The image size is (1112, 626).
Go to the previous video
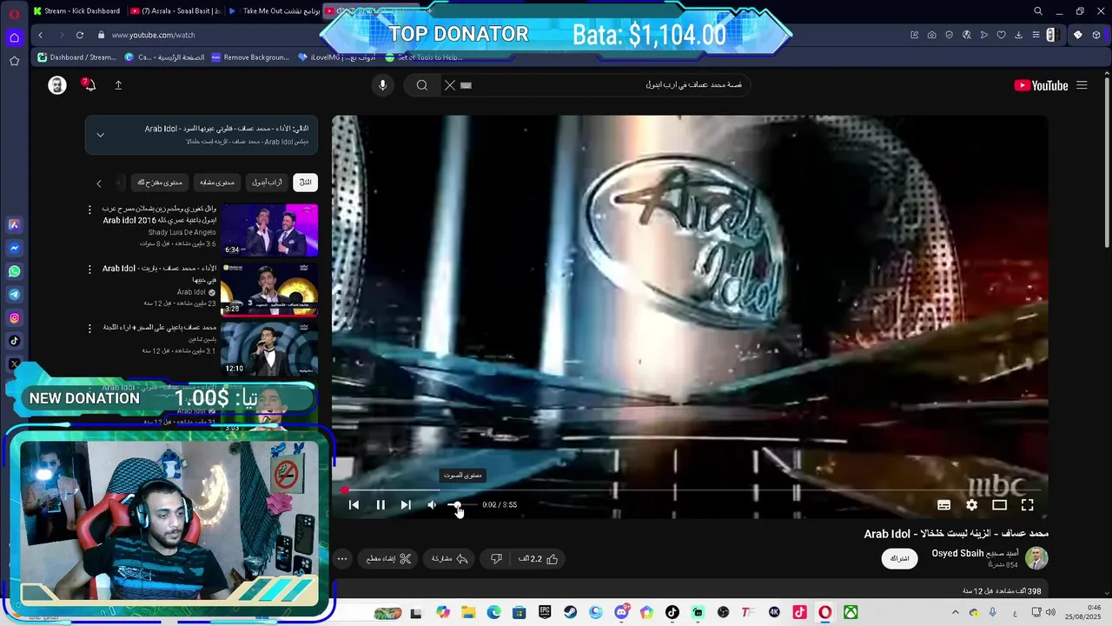click(x=354, y=505)
